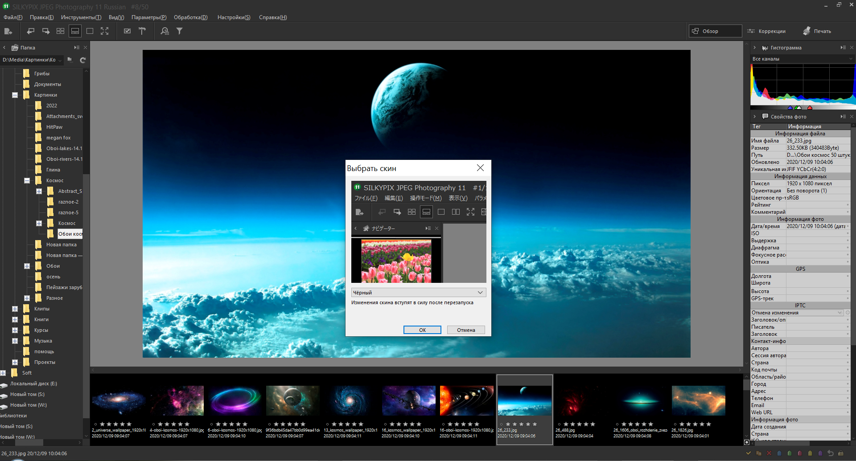Collapse the Картинки folder tree node

[15, 95]
